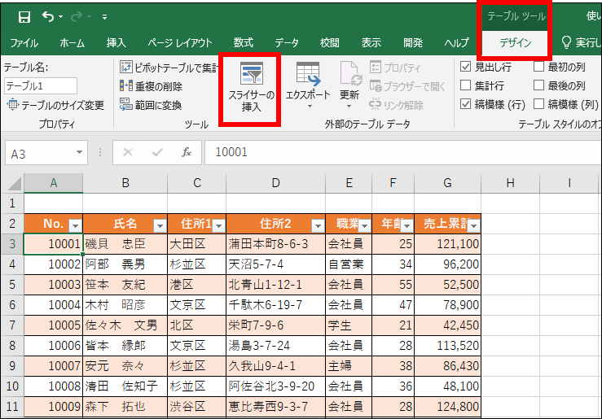Toggle the 最初の列 checkbox
This screenshot has width=602, height=419.
click(x=538, y=68)
